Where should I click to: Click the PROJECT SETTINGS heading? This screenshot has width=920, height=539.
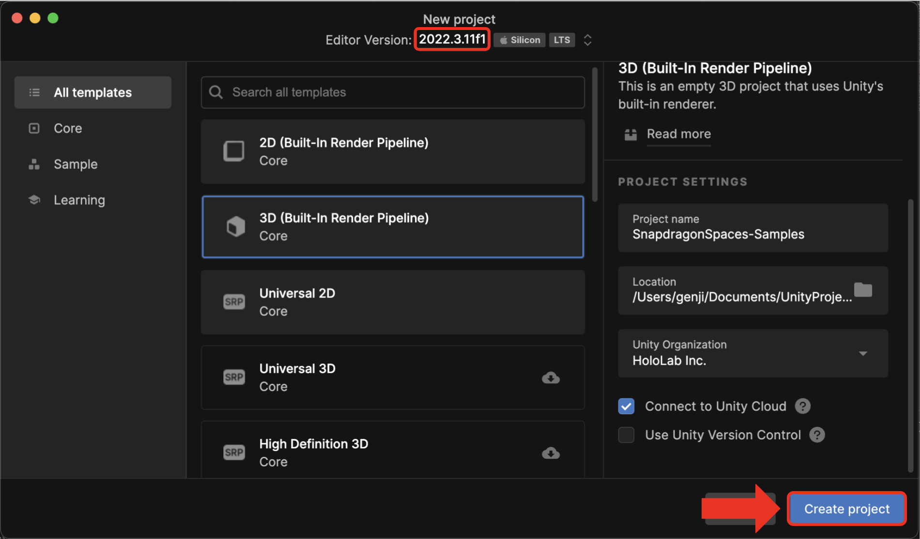[x=683, y=182]
